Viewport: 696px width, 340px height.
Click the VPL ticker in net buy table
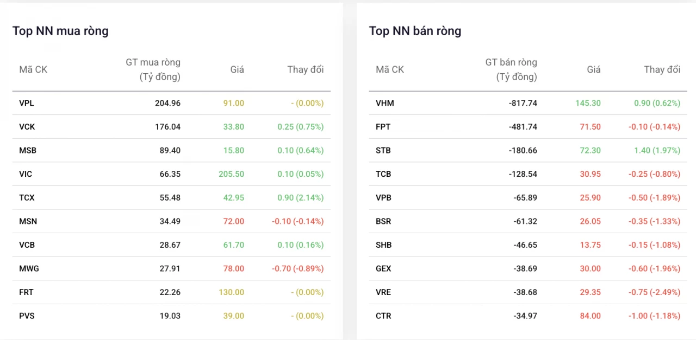[x=27, y=103]
